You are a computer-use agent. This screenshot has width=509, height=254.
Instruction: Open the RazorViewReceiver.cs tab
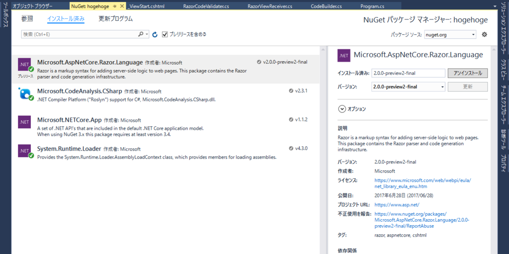point(270,6)
